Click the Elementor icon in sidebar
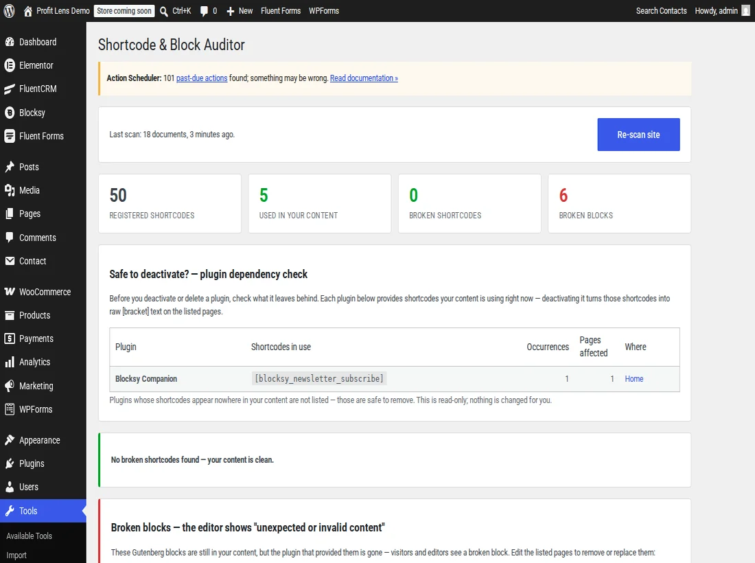Viewport: 755px width, 563px height. click(x=10, y=65)
